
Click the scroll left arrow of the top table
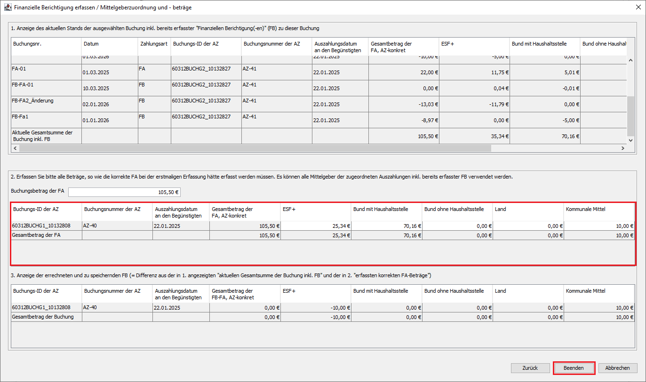15,148
